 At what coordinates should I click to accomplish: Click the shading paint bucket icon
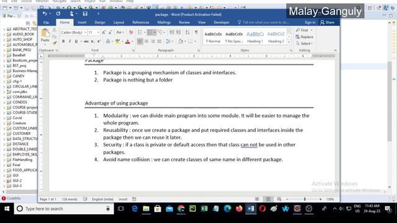pos(181,42)
